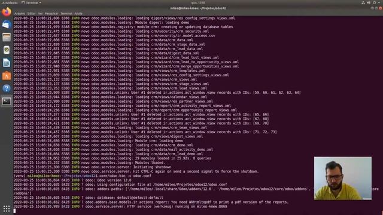Open Ubuntu Software store icon

point(7,76)
